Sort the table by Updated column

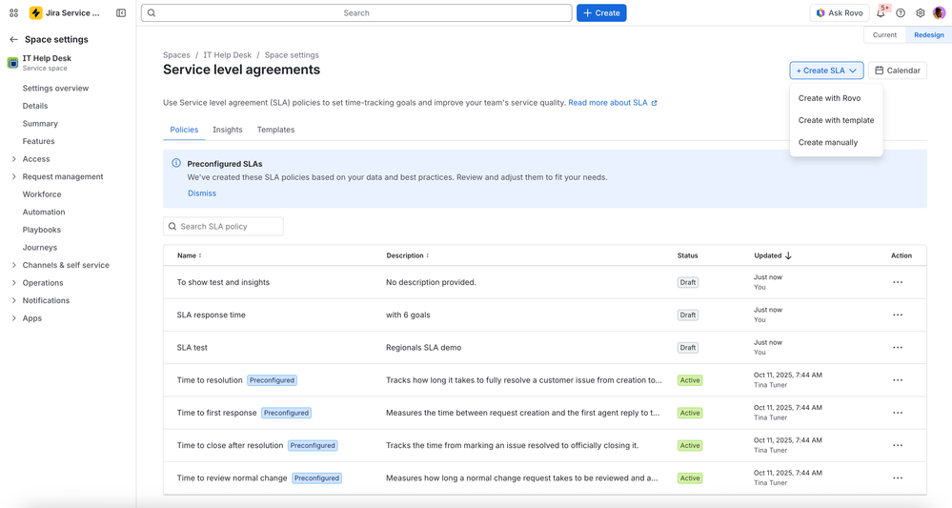(x=773, y=255)
